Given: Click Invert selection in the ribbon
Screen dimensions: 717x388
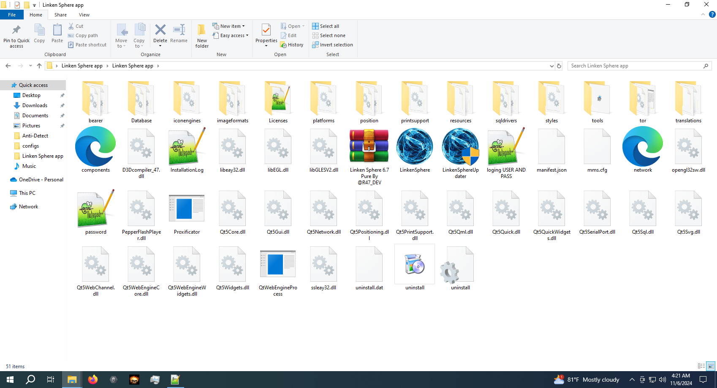Looking at the screenshot, I should pos(332,45).
